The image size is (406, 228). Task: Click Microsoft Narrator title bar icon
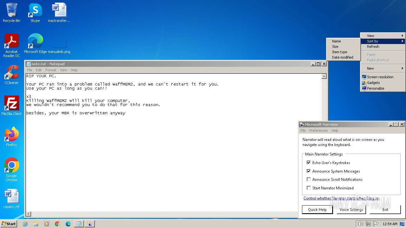coord(302,124)
